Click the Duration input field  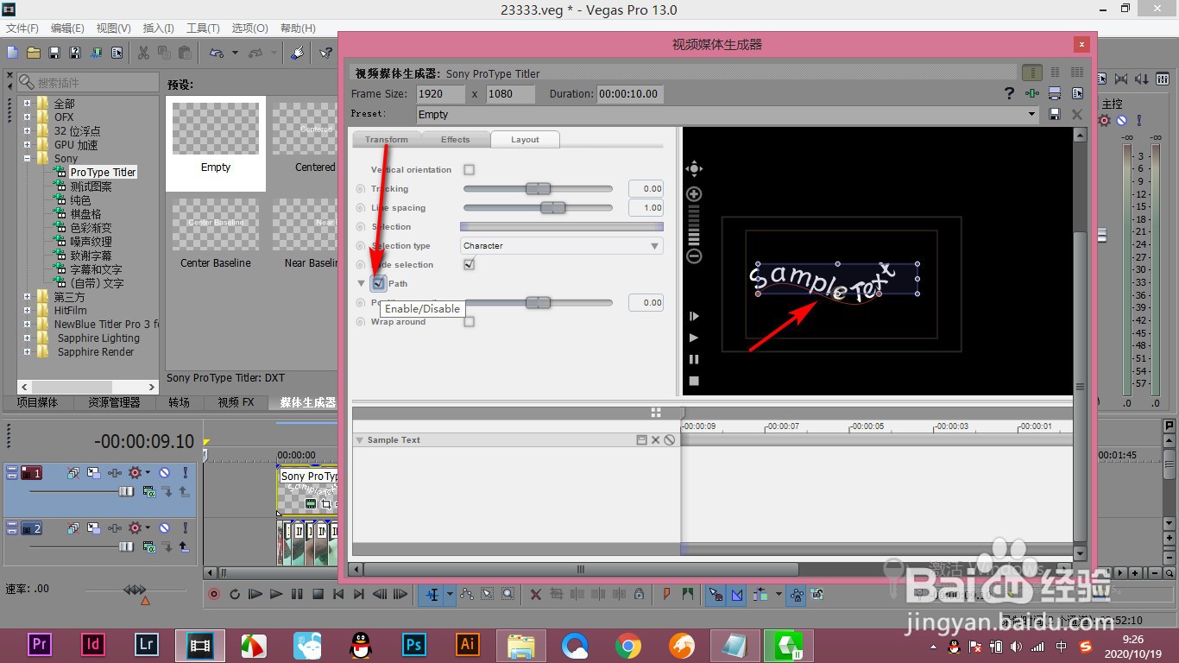630,93
